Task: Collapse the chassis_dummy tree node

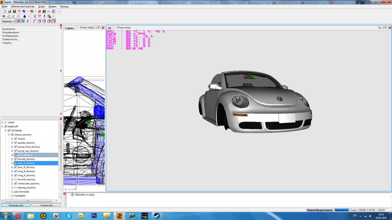Action: [x=9, y=135]
